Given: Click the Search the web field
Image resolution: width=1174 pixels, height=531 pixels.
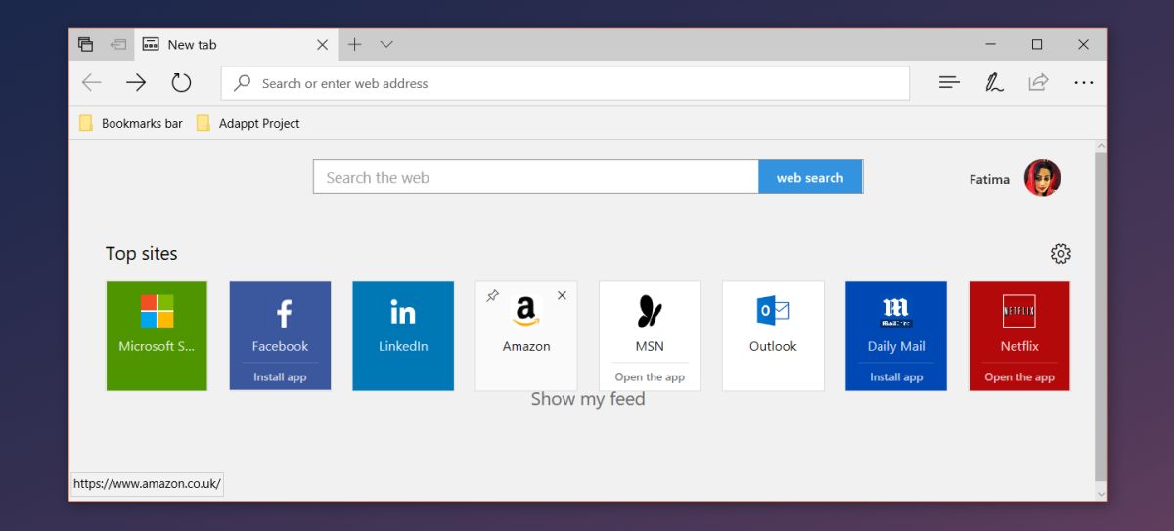Looking at the screenshot, I should pyautogui.click(x=536, y=177).
